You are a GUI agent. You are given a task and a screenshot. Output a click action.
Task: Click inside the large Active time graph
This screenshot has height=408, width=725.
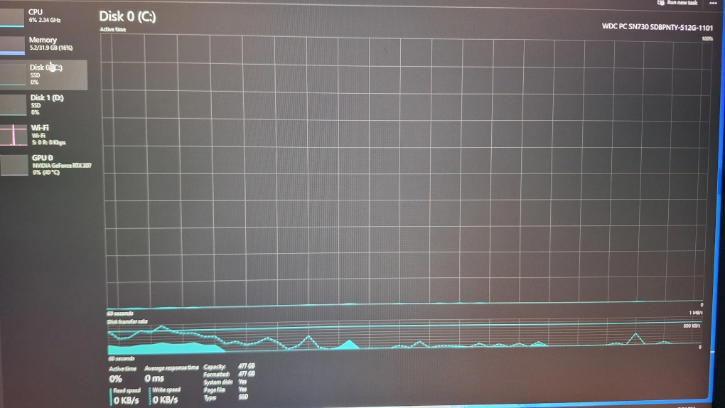(404, 171)
